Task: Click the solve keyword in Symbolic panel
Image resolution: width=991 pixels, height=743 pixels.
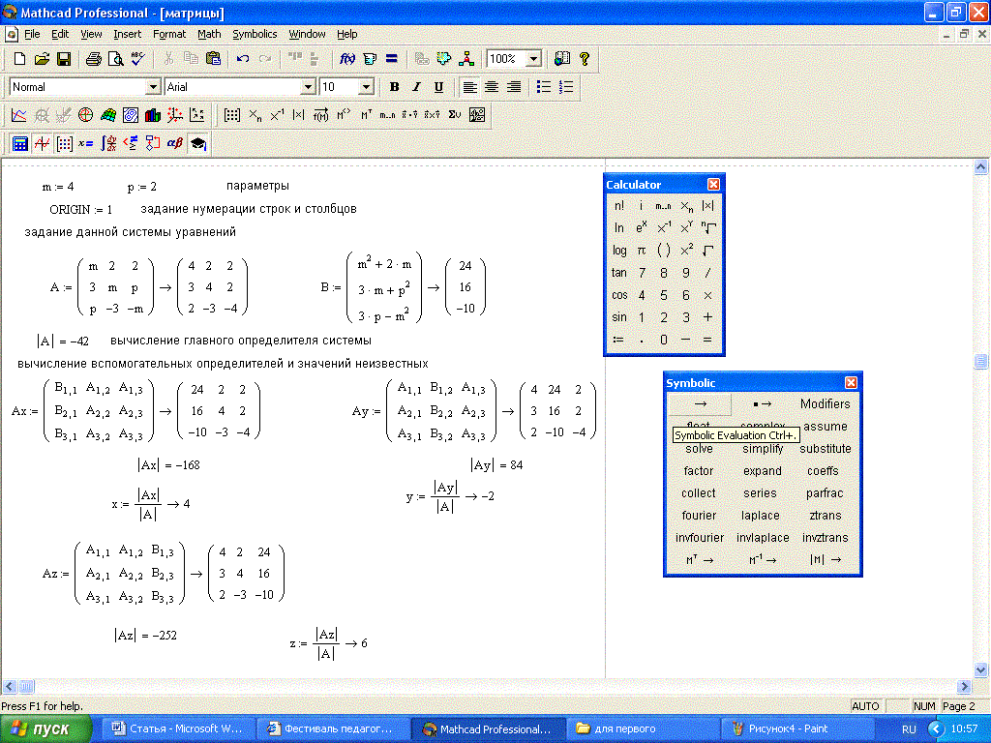Action: [x=699, y=449]
